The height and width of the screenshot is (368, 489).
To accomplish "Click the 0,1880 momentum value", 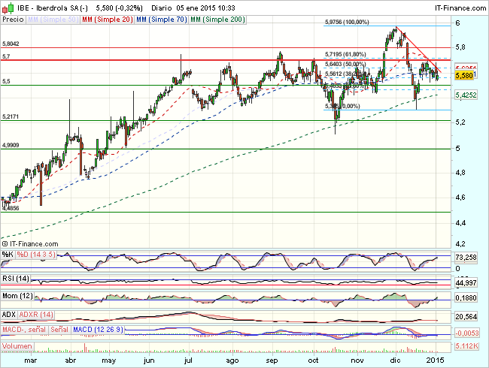I will 466,298.
